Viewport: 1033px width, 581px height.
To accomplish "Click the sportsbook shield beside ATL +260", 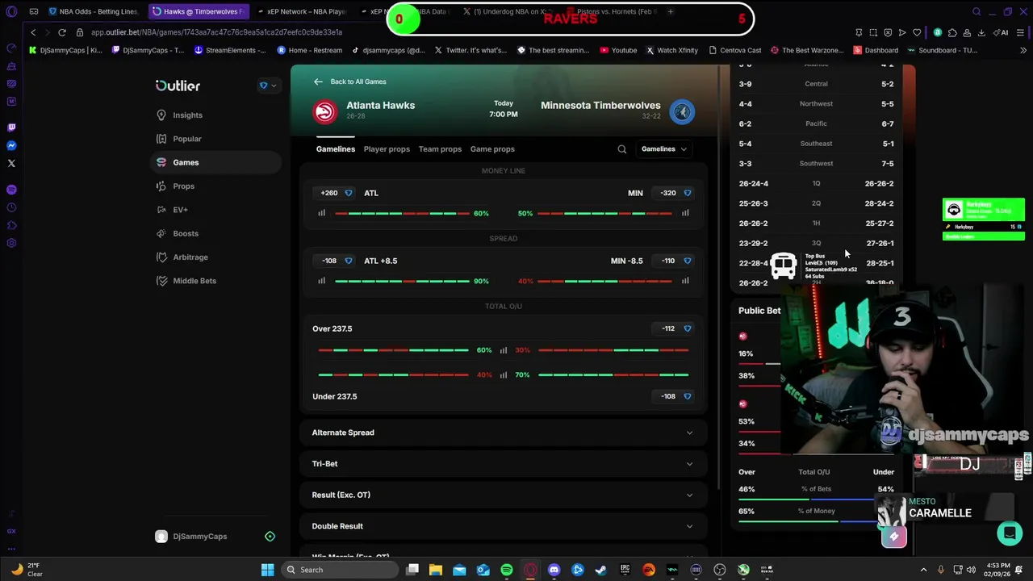I will [349, 193].
